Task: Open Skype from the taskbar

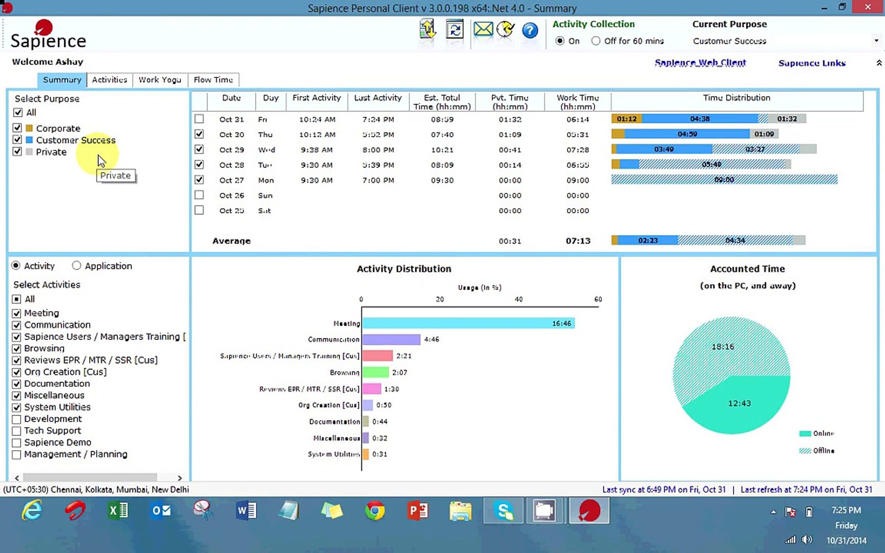Action: 503,511
